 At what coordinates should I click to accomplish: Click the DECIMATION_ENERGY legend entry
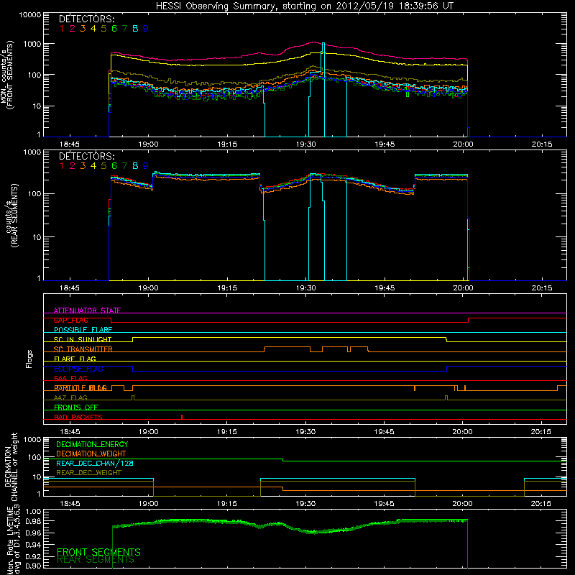click(x=92, y=444)
